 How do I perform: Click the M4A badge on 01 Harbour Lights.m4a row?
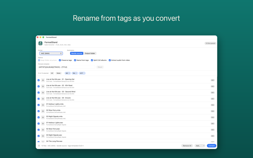(213, 105)
